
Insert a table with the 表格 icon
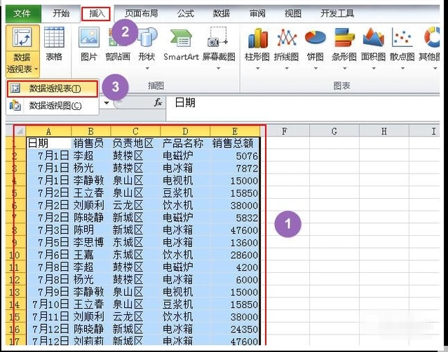pos(54,37)
